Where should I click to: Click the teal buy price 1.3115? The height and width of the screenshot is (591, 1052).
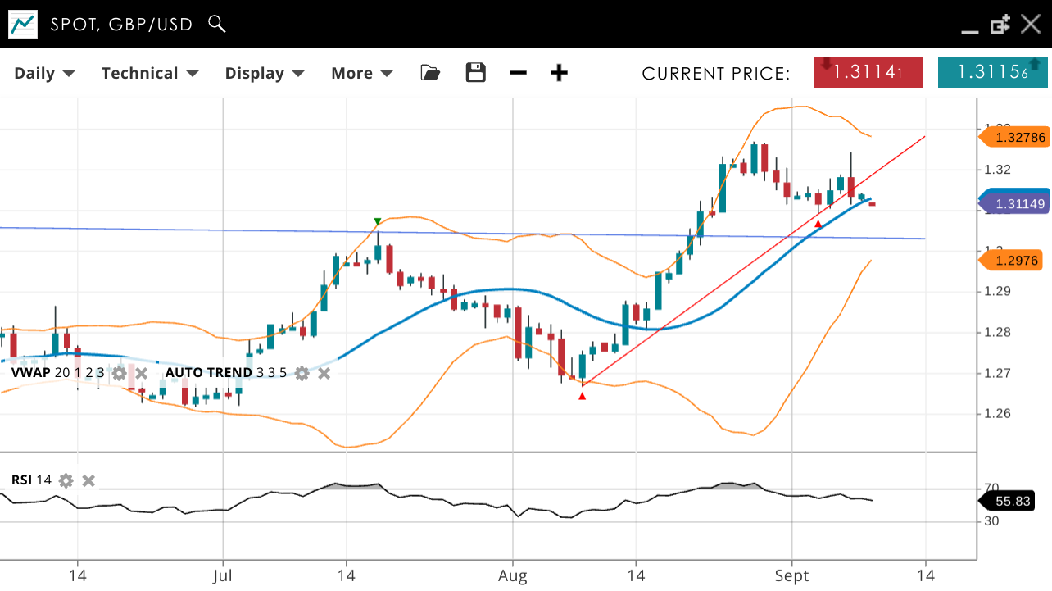point(992,72)
